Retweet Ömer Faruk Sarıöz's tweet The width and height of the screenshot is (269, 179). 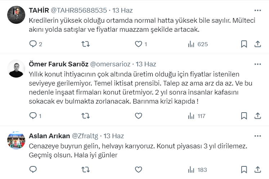tap(86, 116)
